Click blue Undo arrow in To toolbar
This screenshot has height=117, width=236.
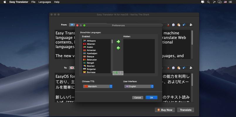(x=184, y=68)
